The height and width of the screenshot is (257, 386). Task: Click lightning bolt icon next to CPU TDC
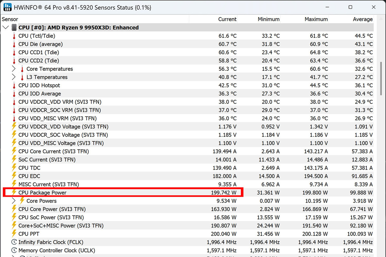pyautogui.click(x=14, y=168)
